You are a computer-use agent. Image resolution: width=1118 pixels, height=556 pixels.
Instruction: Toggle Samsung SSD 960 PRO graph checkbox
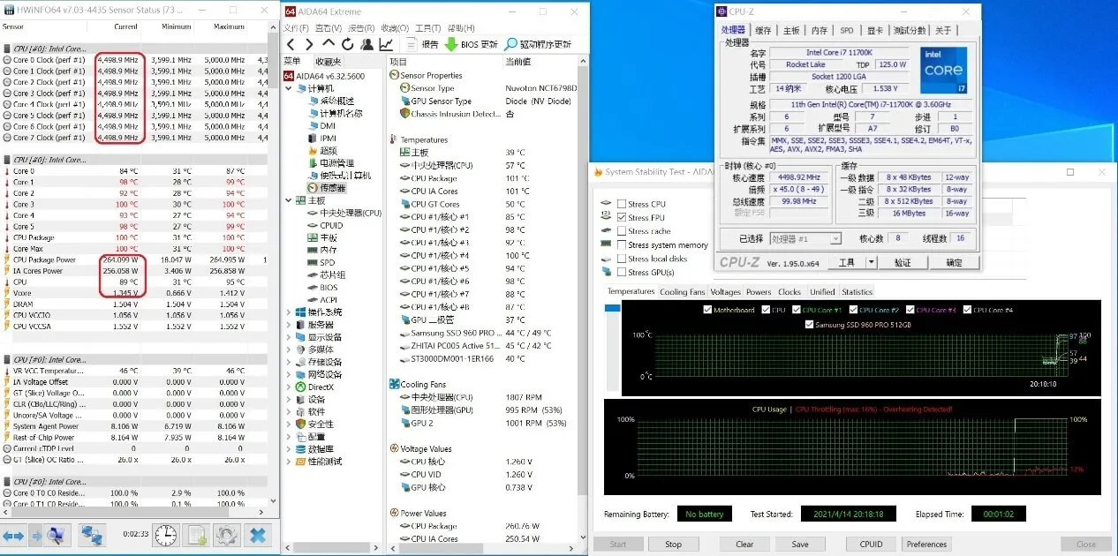(x=811, y=324)
